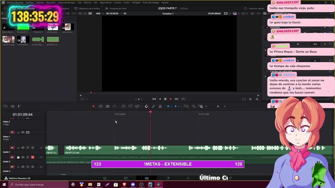
Task: Toggle Position Lock padlock in toolbar
Action: point(160,106)
